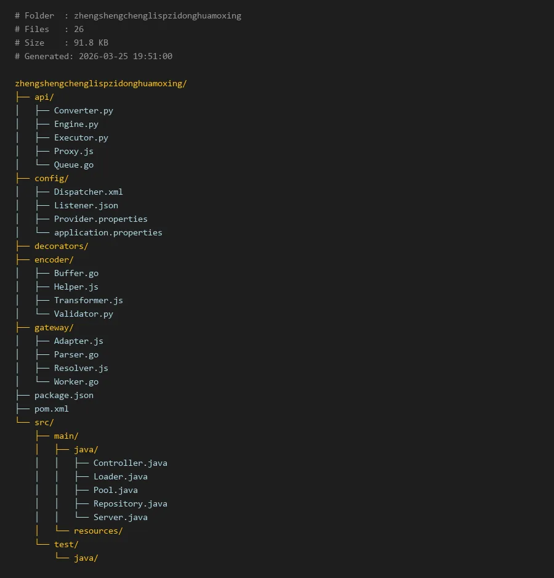Image resolution: width=554 pixels, height=578 pixels.
Task: Click the api/ folder entry
Action: pos(44,97)
